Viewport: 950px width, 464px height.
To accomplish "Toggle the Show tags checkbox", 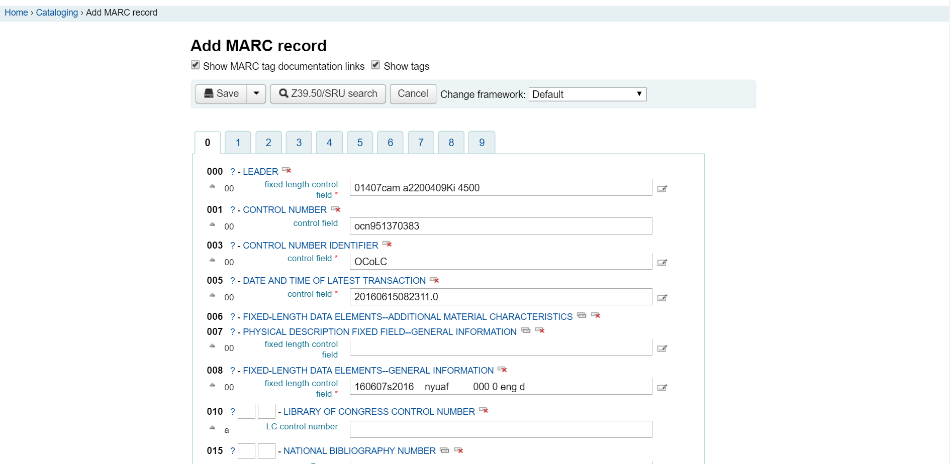I will click(375, 65).
